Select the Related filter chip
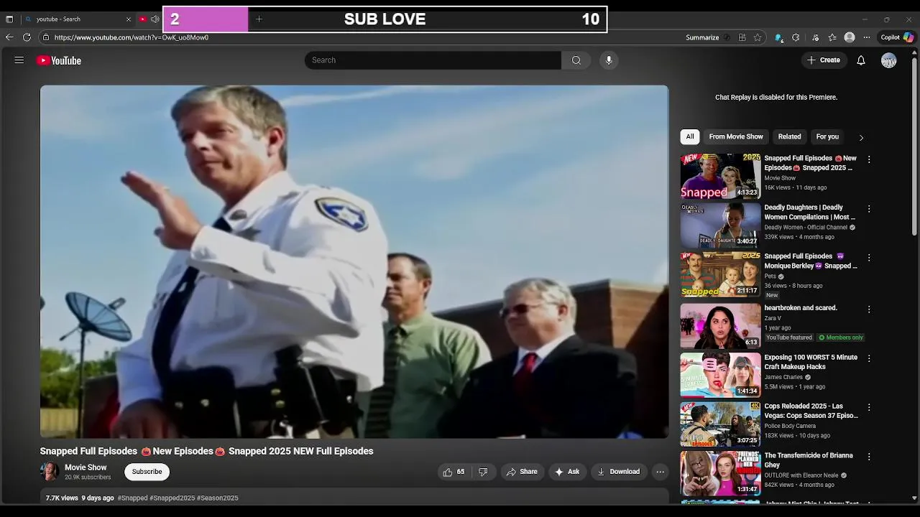Image resolution: width=920 pixels, height=517 pixels. point(789,136)
